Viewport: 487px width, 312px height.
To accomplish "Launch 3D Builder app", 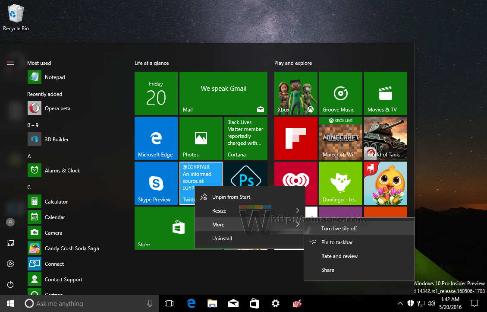I will click(x=48, y=139).
